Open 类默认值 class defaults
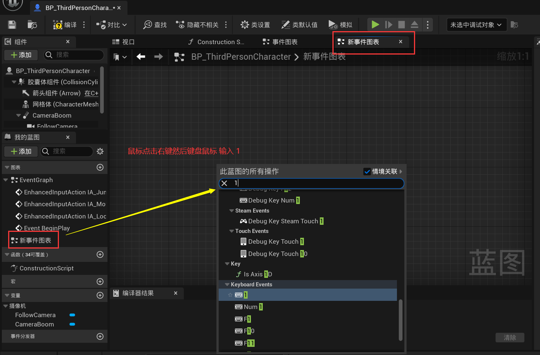 [x=299, y=25]
